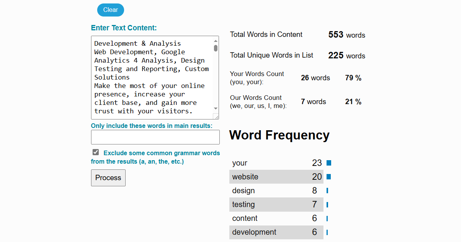The width and height of the screenshot is (461, 242).
Task: Disable 'Exclude some common grammar words' checkbox
Action: click(x=95, y=152)
